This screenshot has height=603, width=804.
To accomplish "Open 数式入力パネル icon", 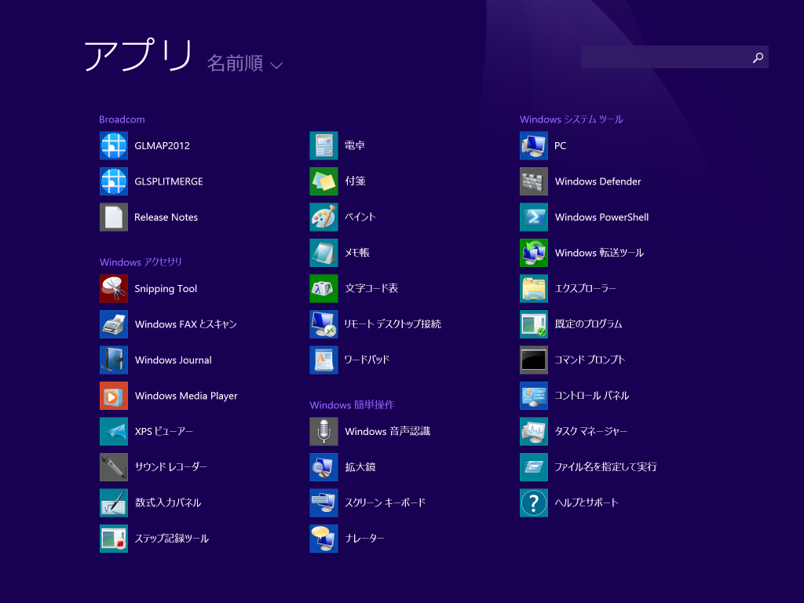I will pyautogui.click(x=113, y=503).
